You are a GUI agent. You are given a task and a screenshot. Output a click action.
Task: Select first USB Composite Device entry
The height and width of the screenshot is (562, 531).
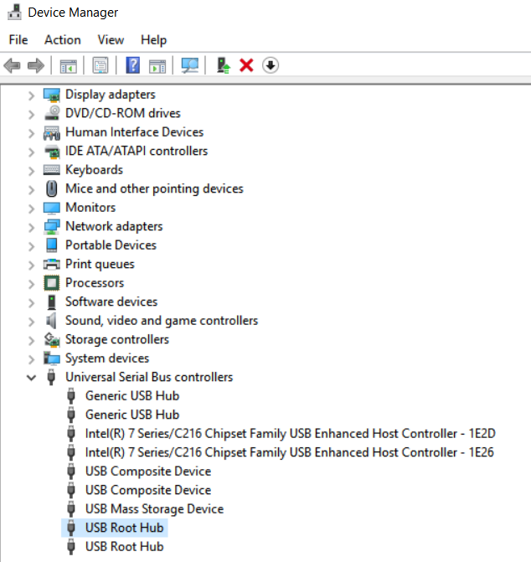pyautogui.click(x=148, y=472)
